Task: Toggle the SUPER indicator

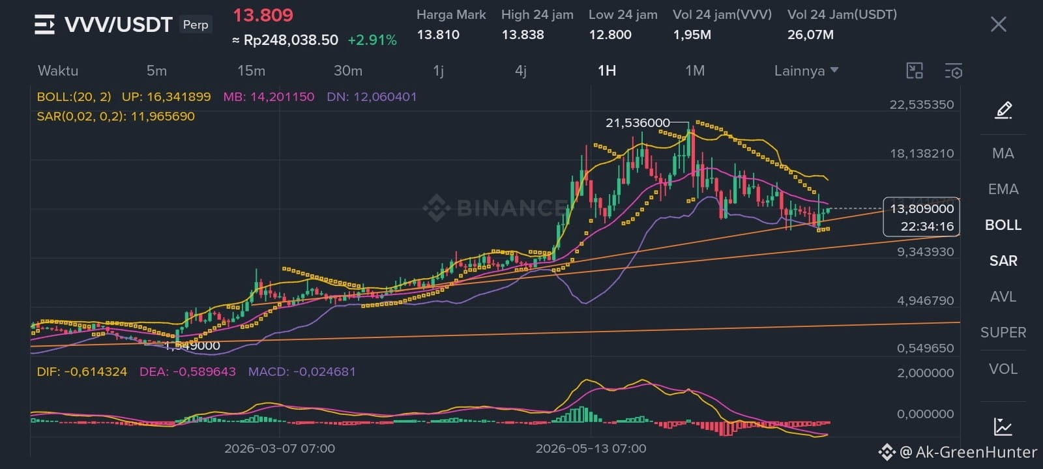Action: tap(1003, 332)
